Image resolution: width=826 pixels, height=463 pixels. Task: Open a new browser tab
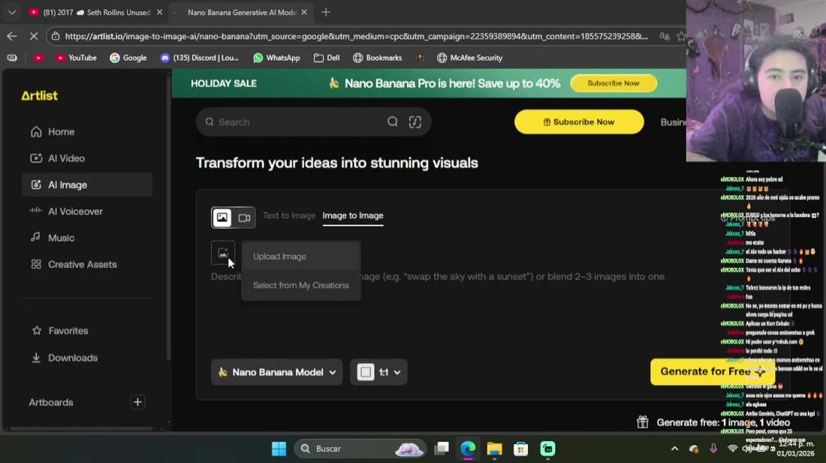[326, 12]
